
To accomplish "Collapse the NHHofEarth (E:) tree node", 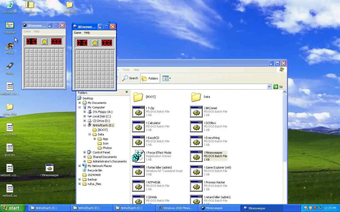I will click(84, 125).
